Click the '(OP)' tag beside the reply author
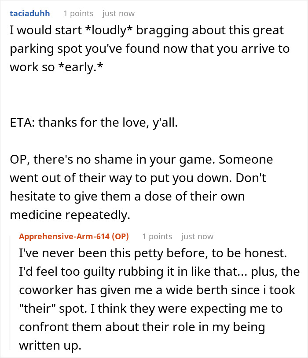 pos(121,236)
